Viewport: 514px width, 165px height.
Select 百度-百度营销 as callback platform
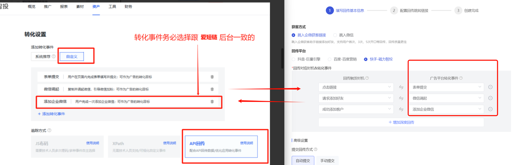330,59
